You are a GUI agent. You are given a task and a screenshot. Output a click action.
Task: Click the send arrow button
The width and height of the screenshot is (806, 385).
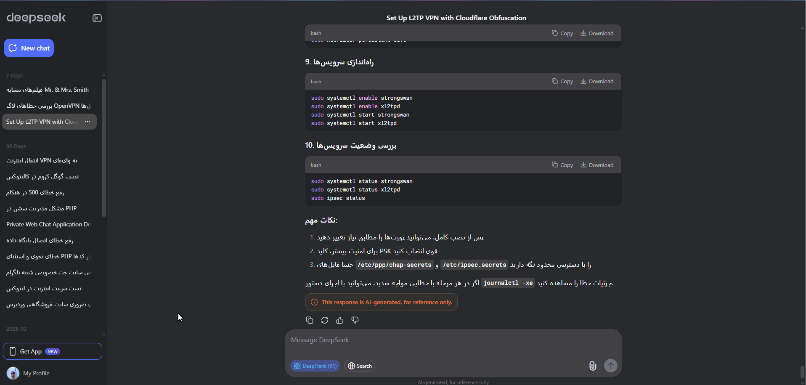click(x=611, y=365)
